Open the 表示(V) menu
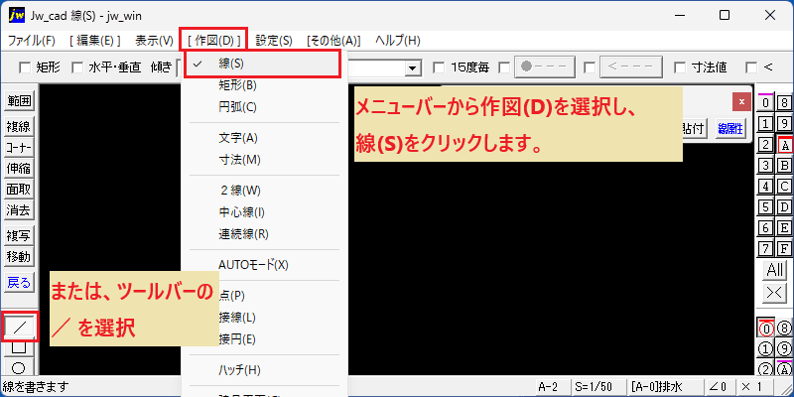The image size is (794, 397). click(x=154, y=41)
